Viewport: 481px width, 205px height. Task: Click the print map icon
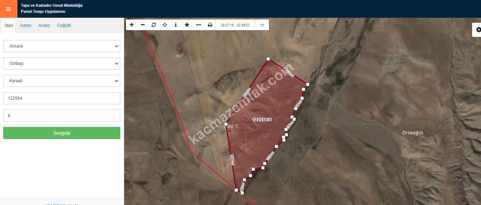[210, 25]
